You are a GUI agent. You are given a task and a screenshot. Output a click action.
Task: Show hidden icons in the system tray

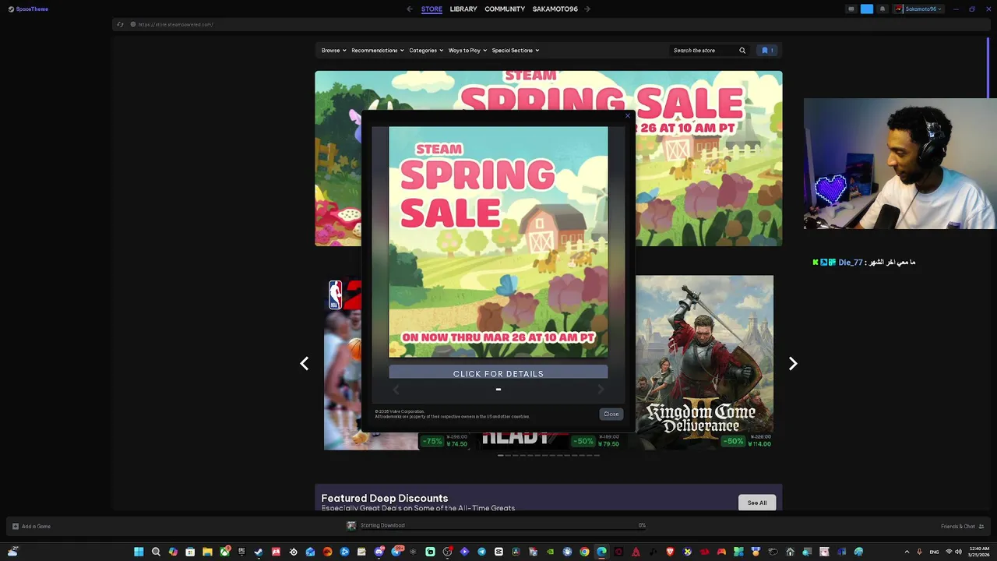[907, 552]
